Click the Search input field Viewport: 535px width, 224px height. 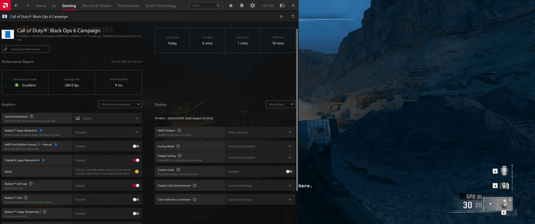203,5
